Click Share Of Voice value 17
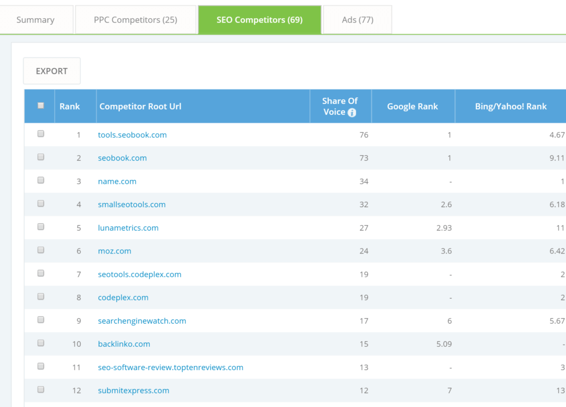The image size is (566, 407). coord(364,321)
